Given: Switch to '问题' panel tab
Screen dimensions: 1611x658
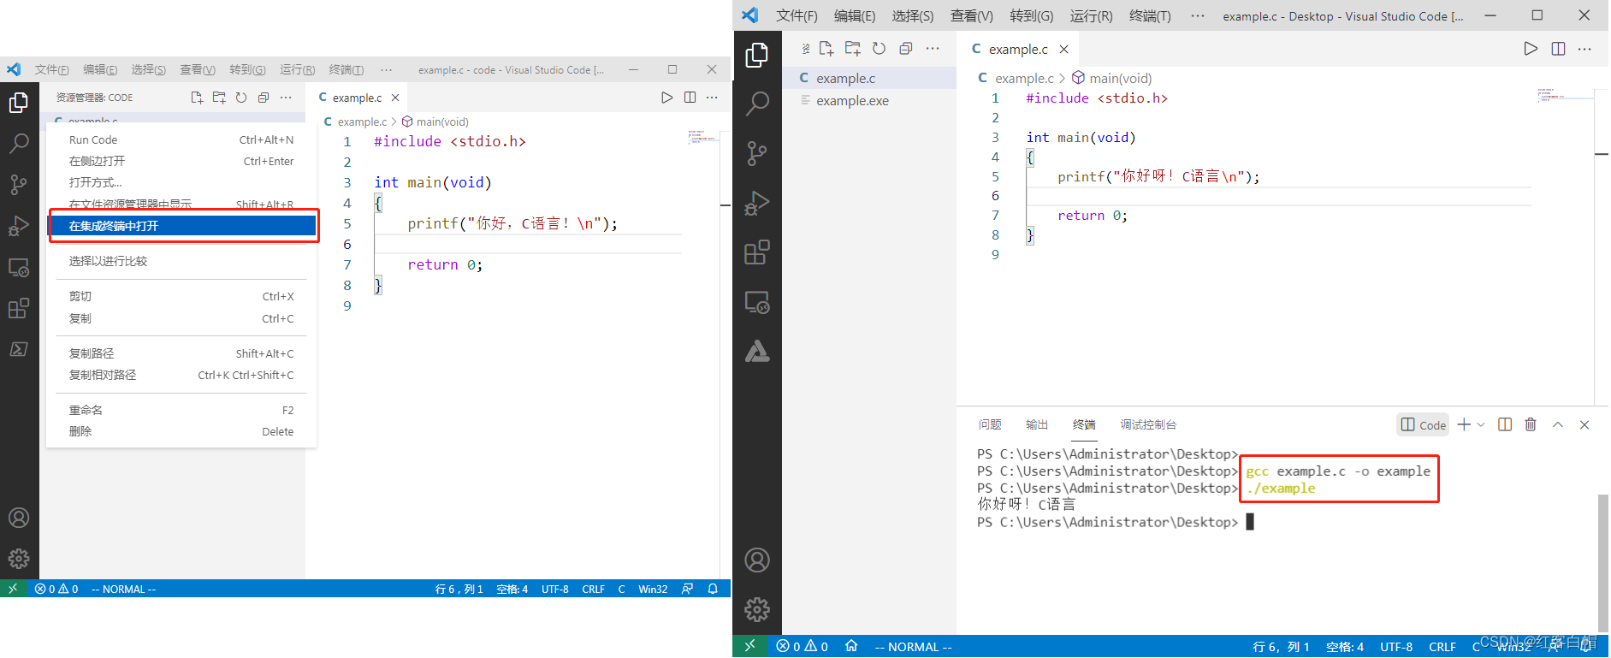Looking at the screenshot, I should click(x=990, y=424).
